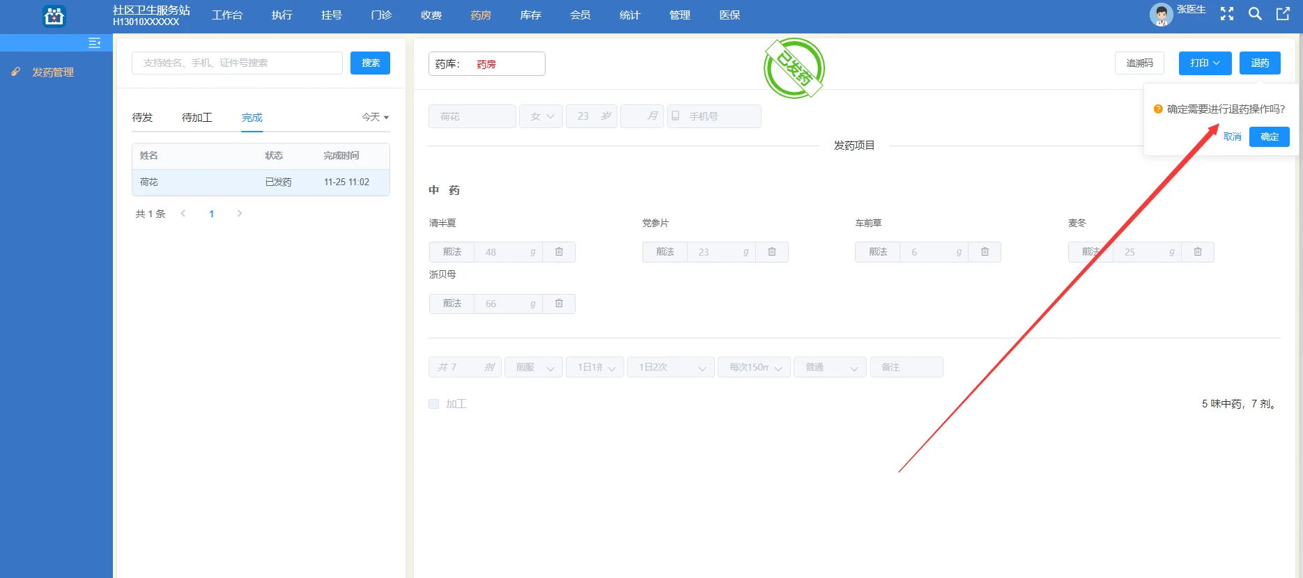Screen dimensions: 1303x578
Task: Expand the 打印 dropdown button
Action: point(1205,63)
